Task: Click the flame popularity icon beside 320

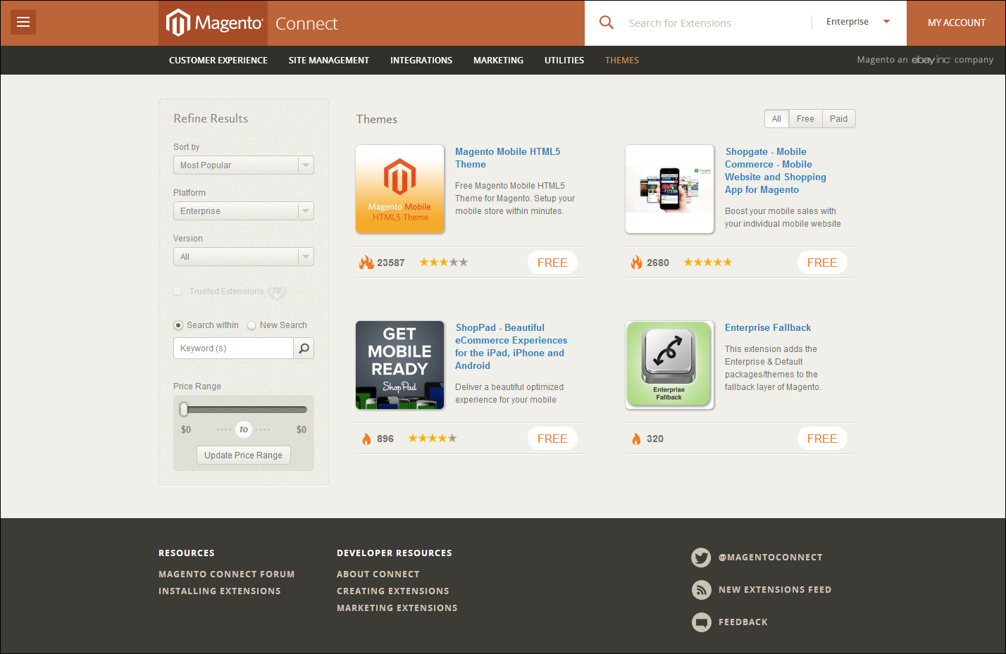Action: point(636,439)
